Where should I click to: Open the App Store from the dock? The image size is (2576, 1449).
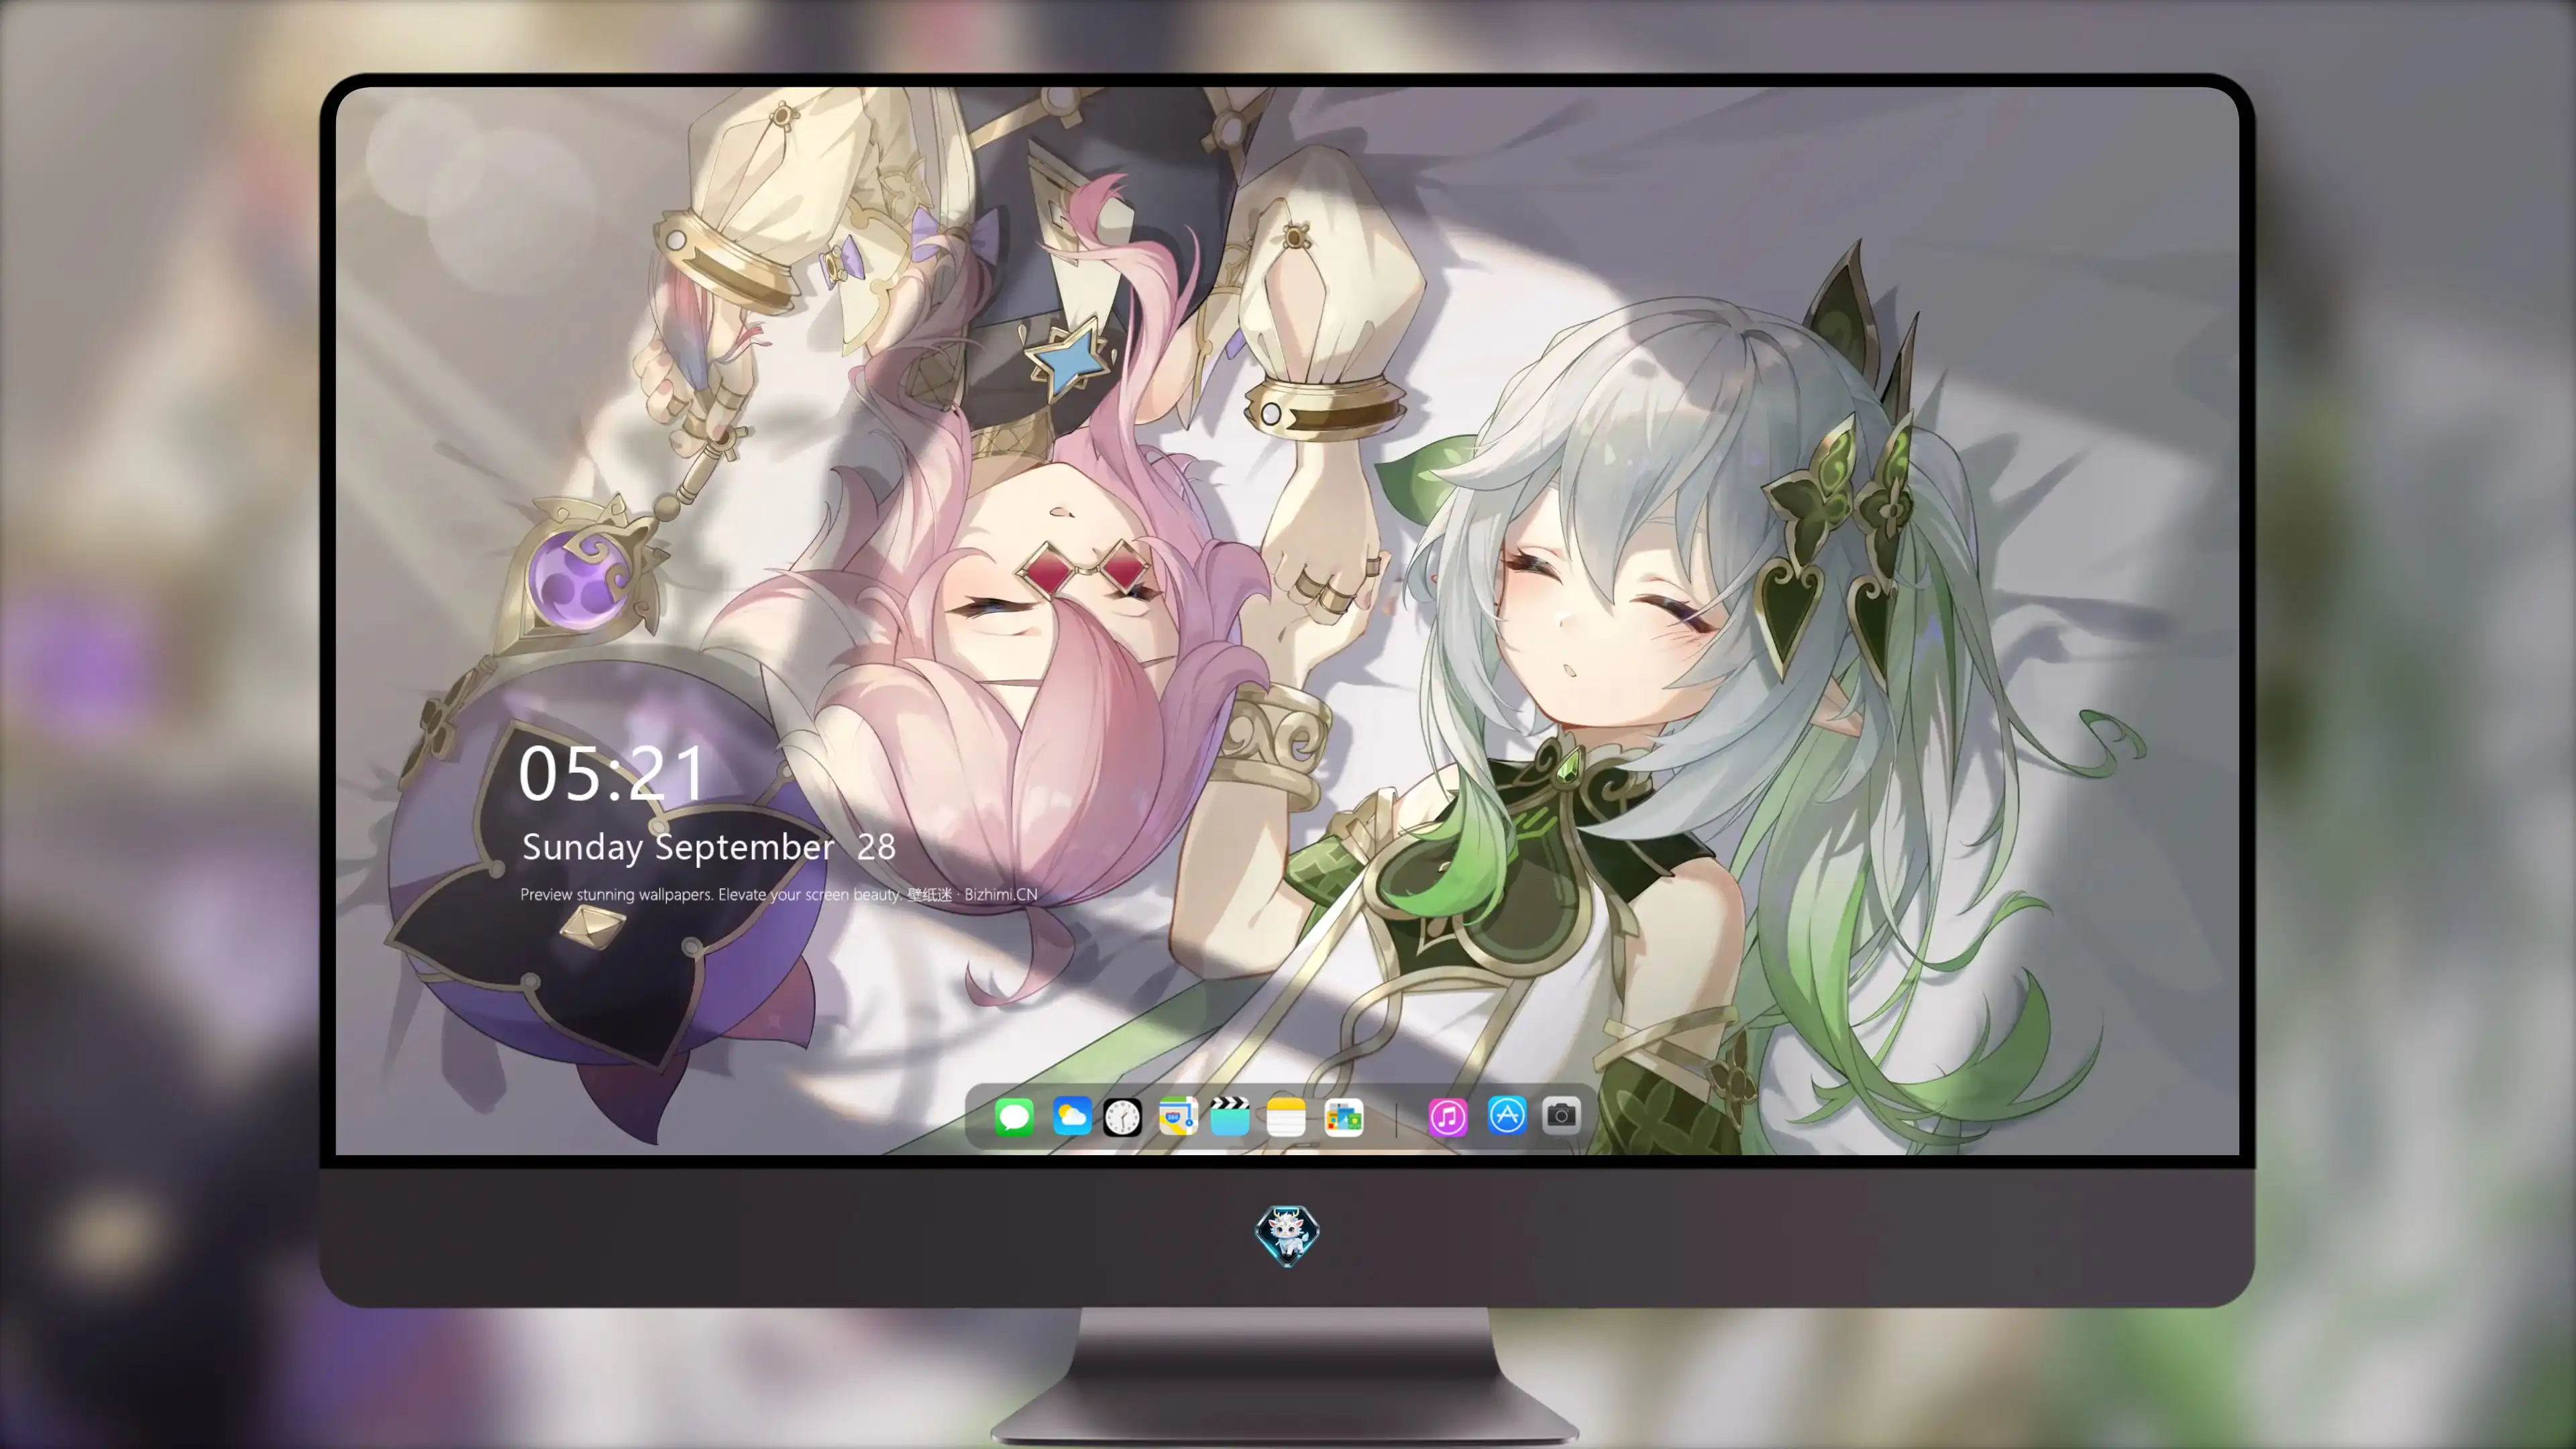1507,1114
